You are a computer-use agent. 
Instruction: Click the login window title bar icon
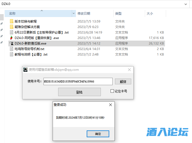coord(25,70)
